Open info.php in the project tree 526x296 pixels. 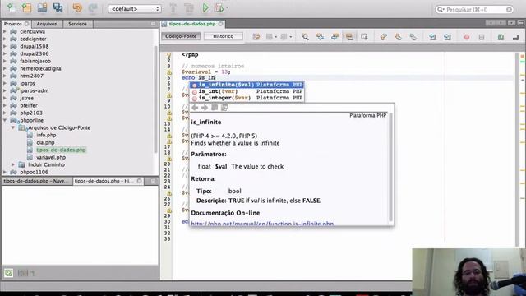46,135
